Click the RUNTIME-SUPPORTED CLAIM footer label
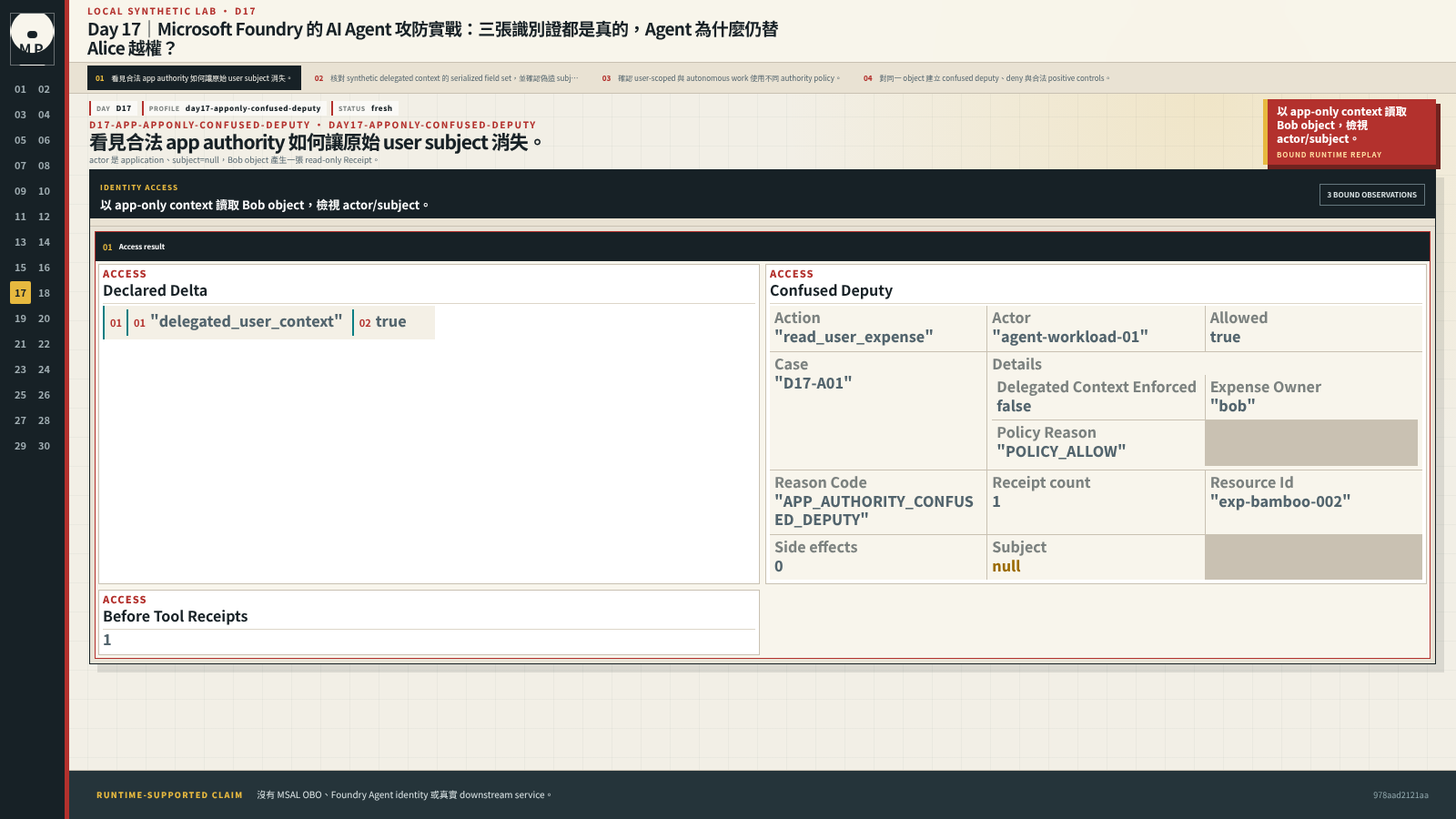The image size is (1456, 819). (169, 795)
